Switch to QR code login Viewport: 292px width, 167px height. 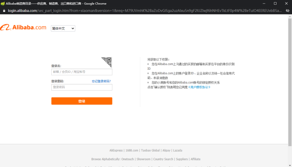click(x=107, y=62)
